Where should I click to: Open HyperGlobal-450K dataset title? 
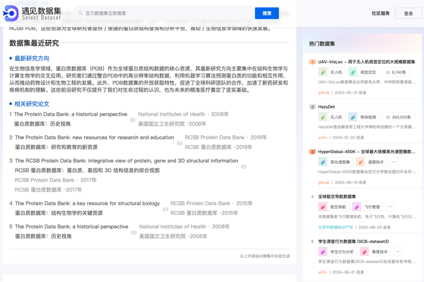[366, 152]
